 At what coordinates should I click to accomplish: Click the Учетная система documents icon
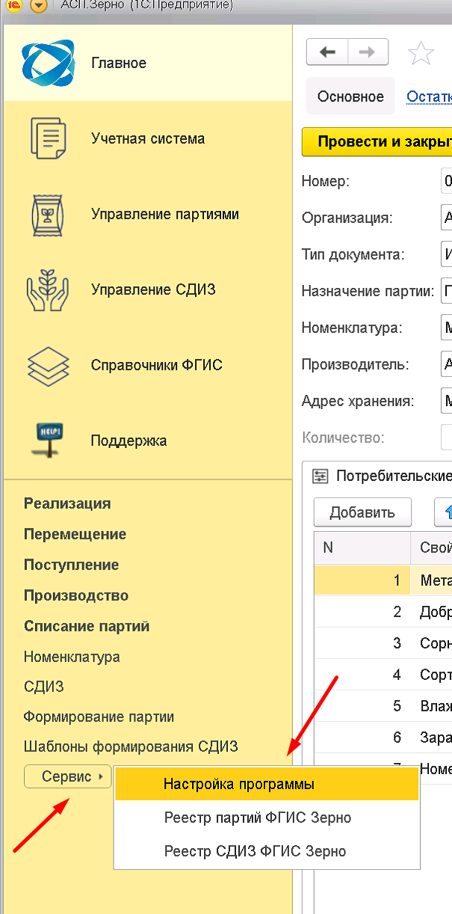[48, 138]
